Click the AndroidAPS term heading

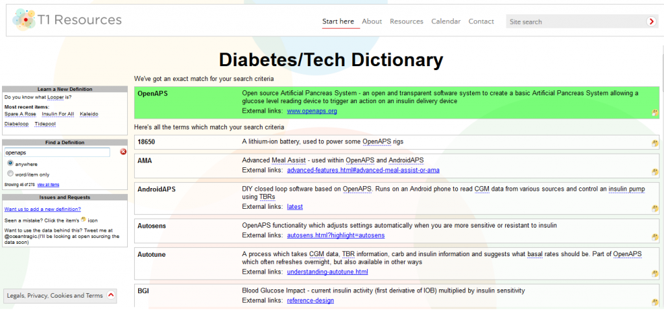[x=156, y=189]
